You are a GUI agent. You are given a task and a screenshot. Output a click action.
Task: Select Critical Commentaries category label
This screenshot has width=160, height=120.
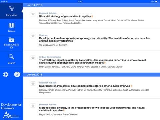coord(50,57)
